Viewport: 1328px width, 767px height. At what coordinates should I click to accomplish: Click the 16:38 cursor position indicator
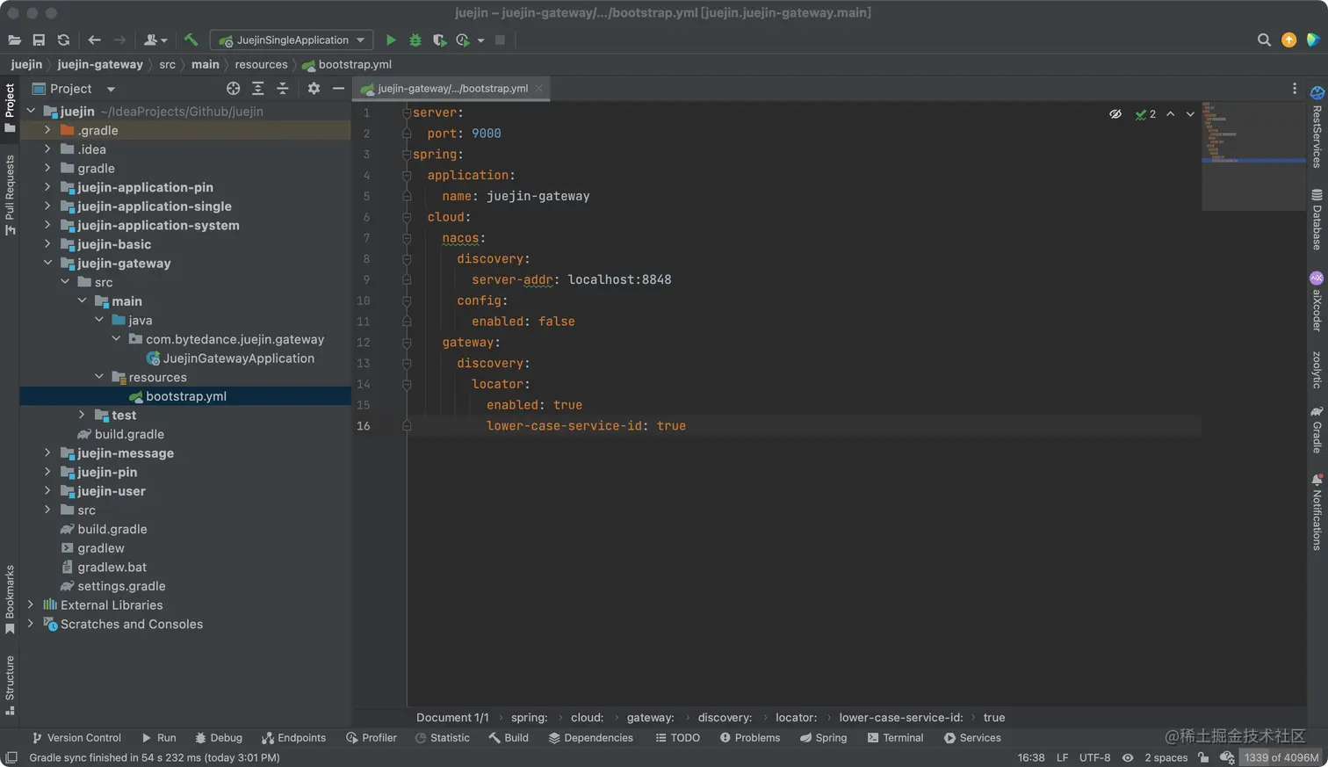[x=1031, y=757]
